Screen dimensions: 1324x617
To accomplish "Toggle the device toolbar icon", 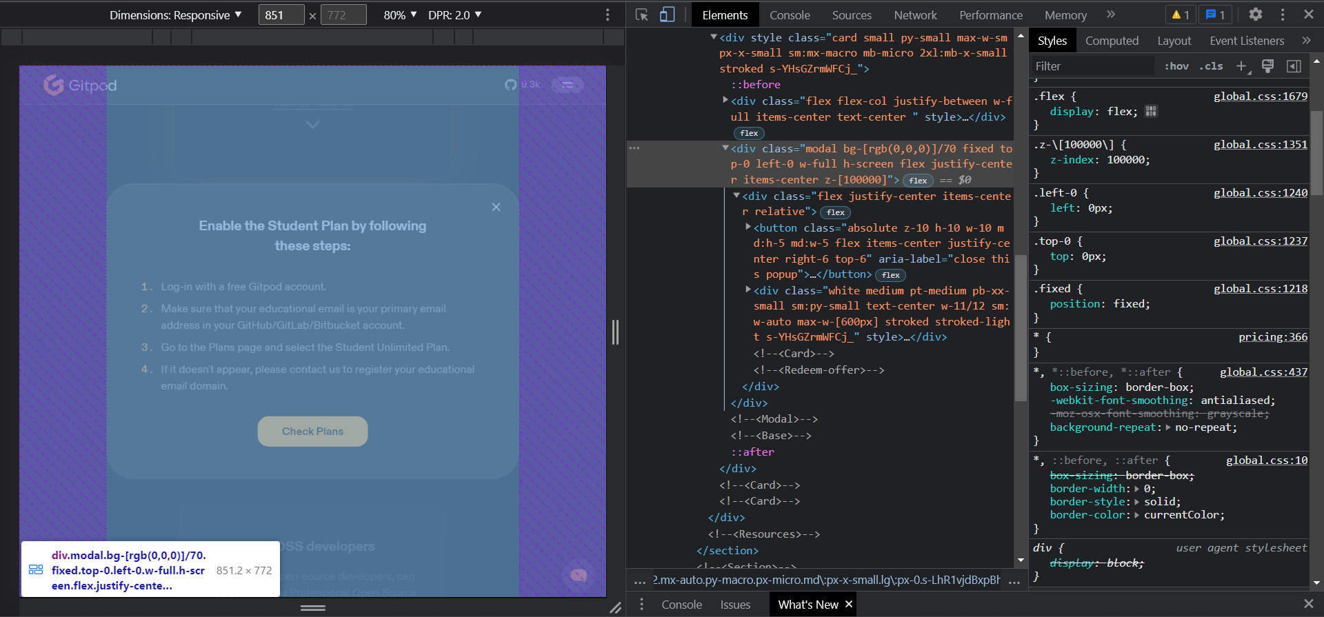I will 667,14.
